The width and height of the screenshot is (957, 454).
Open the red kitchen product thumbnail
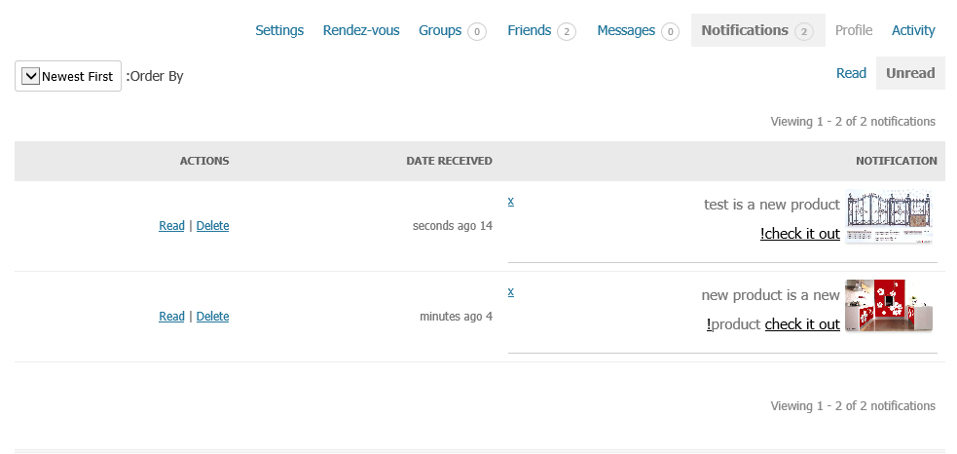889,306
